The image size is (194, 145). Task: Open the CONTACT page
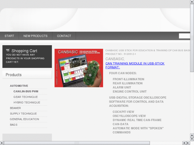64,36
